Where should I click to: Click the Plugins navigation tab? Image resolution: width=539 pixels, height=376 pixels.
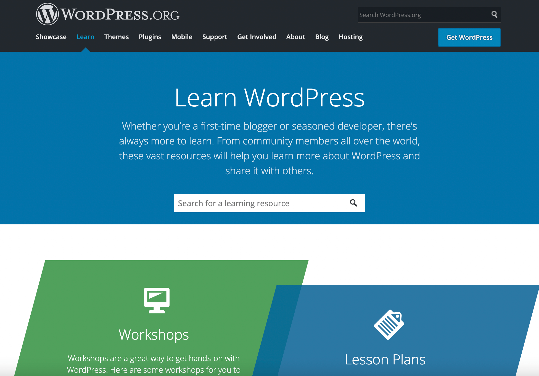tap(150, 37)
